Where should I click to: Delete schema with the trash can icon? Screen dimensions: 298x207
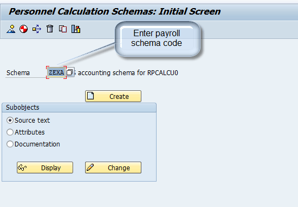[50, 29]
